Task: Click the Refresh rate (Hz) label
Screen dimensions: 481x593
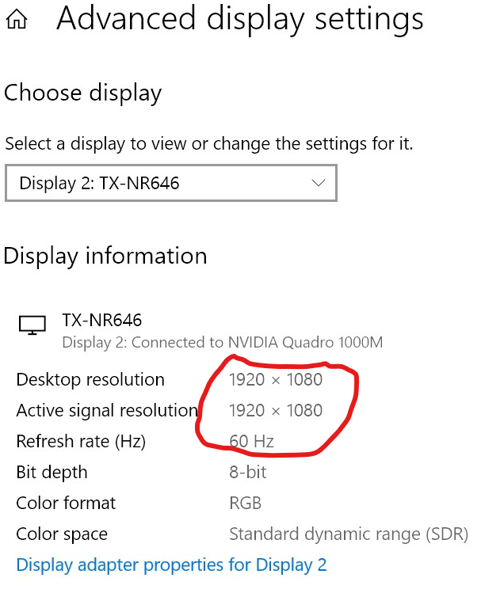Action: (81, 442)
